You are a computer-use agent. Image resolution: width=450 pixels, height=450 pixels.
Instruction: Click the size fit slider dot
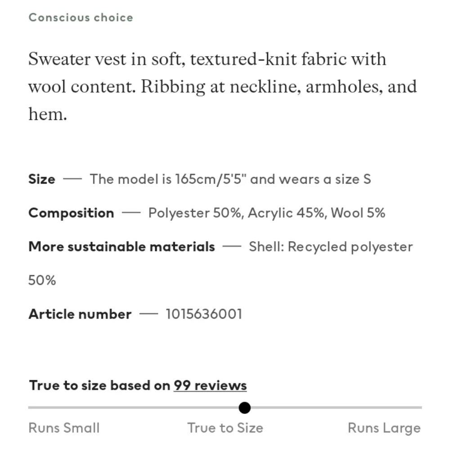tap(244, 408)
